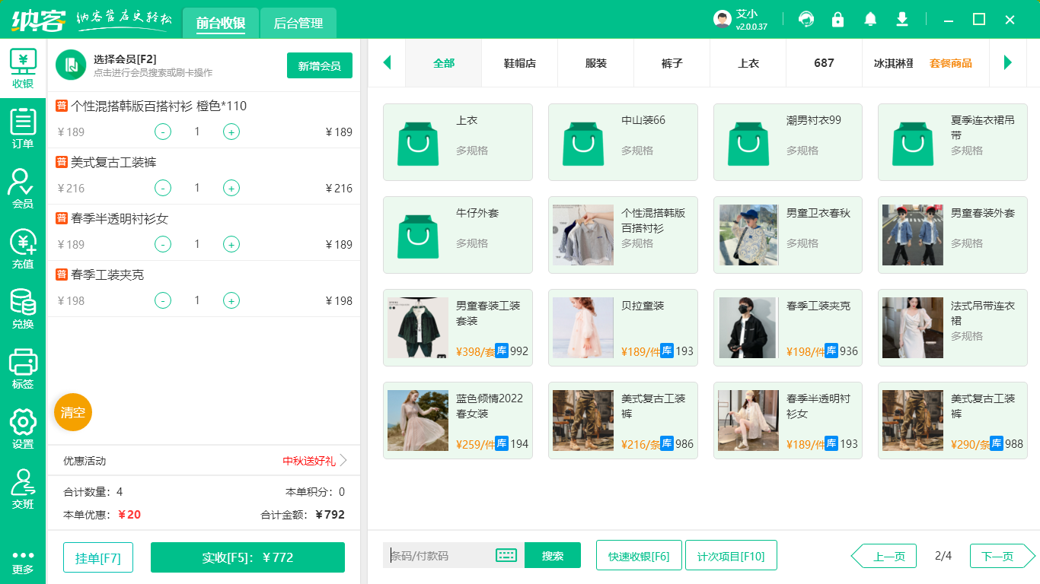Click the 快速收银[F6] button
This screenshot has height=584, width=1040.
click(x=639, y=555)
